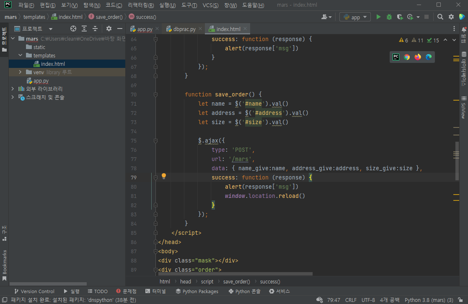The width and height of the screenshot is (468, 304).
Task: Open editor tabs more options menu
Action: click(454, 29)
